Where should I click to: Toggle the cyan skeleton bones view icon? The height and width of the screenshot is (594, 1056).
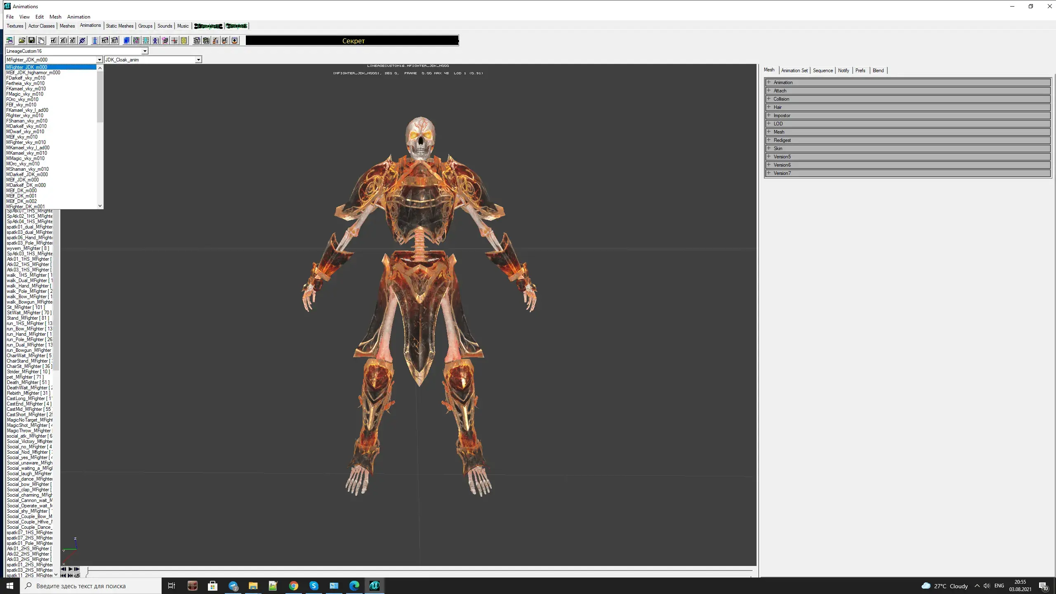click(x=146, y=40)
